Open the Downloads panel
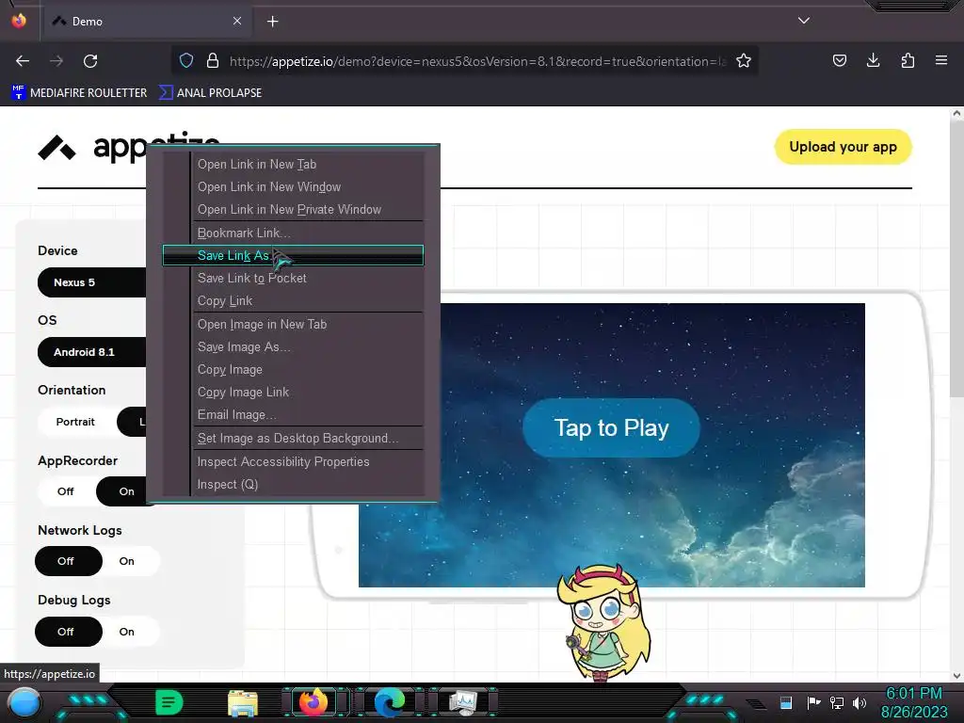964x723 pixels. [x=873, y=61]
